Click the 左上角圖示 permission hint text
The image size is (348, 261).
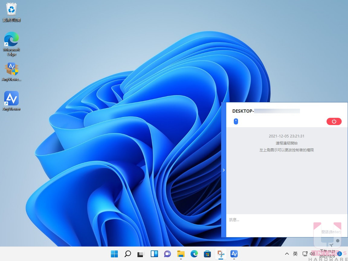[286, 150]
